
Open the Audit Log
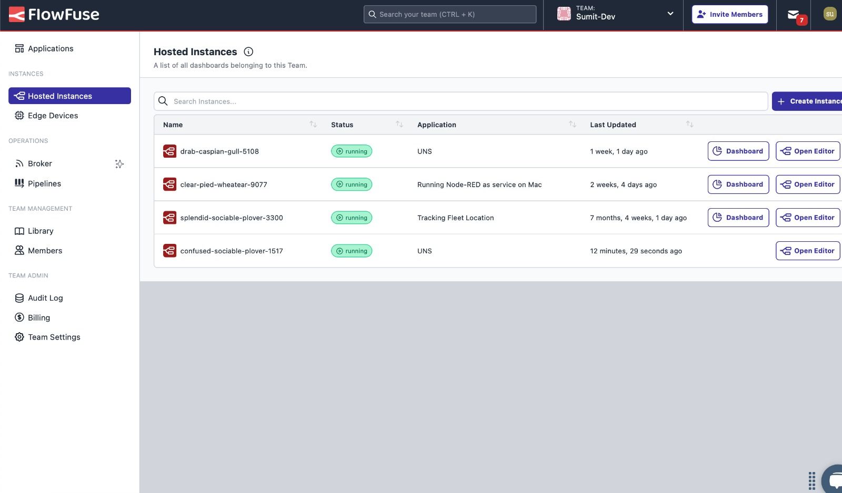[x=45, y=297]
